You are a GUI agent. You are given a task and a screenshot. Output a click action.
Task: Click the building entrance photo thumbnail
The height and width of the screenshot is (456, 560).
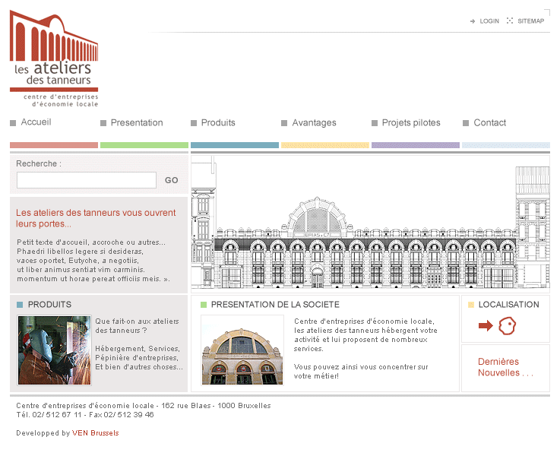[242, 350]
